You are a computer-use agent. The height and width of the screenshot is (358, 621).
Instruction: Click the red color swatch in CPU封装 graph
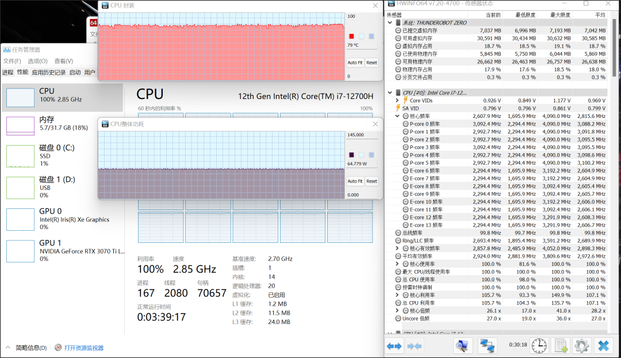(351, 36)
